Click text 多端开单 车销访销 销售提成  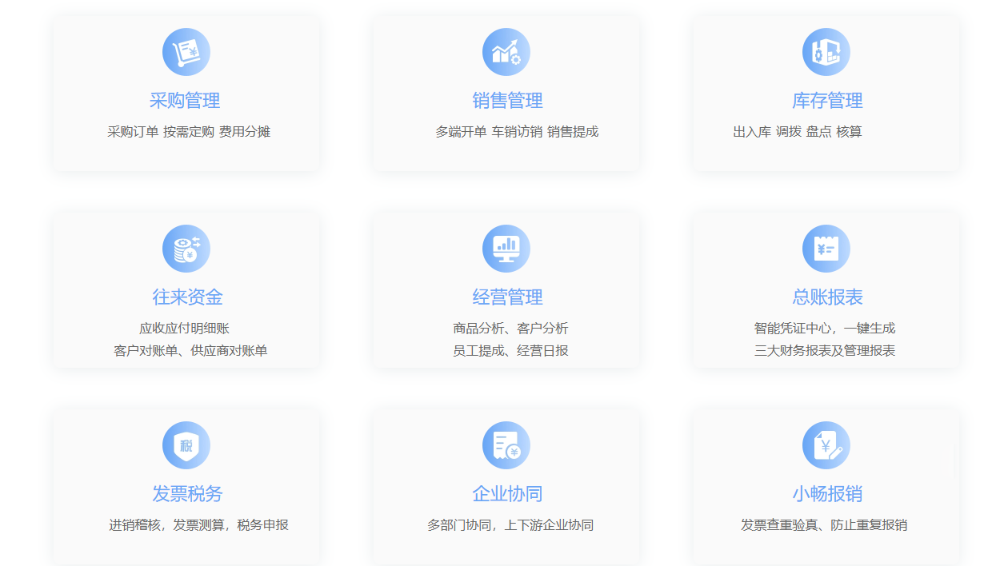[x=517, y=132]
